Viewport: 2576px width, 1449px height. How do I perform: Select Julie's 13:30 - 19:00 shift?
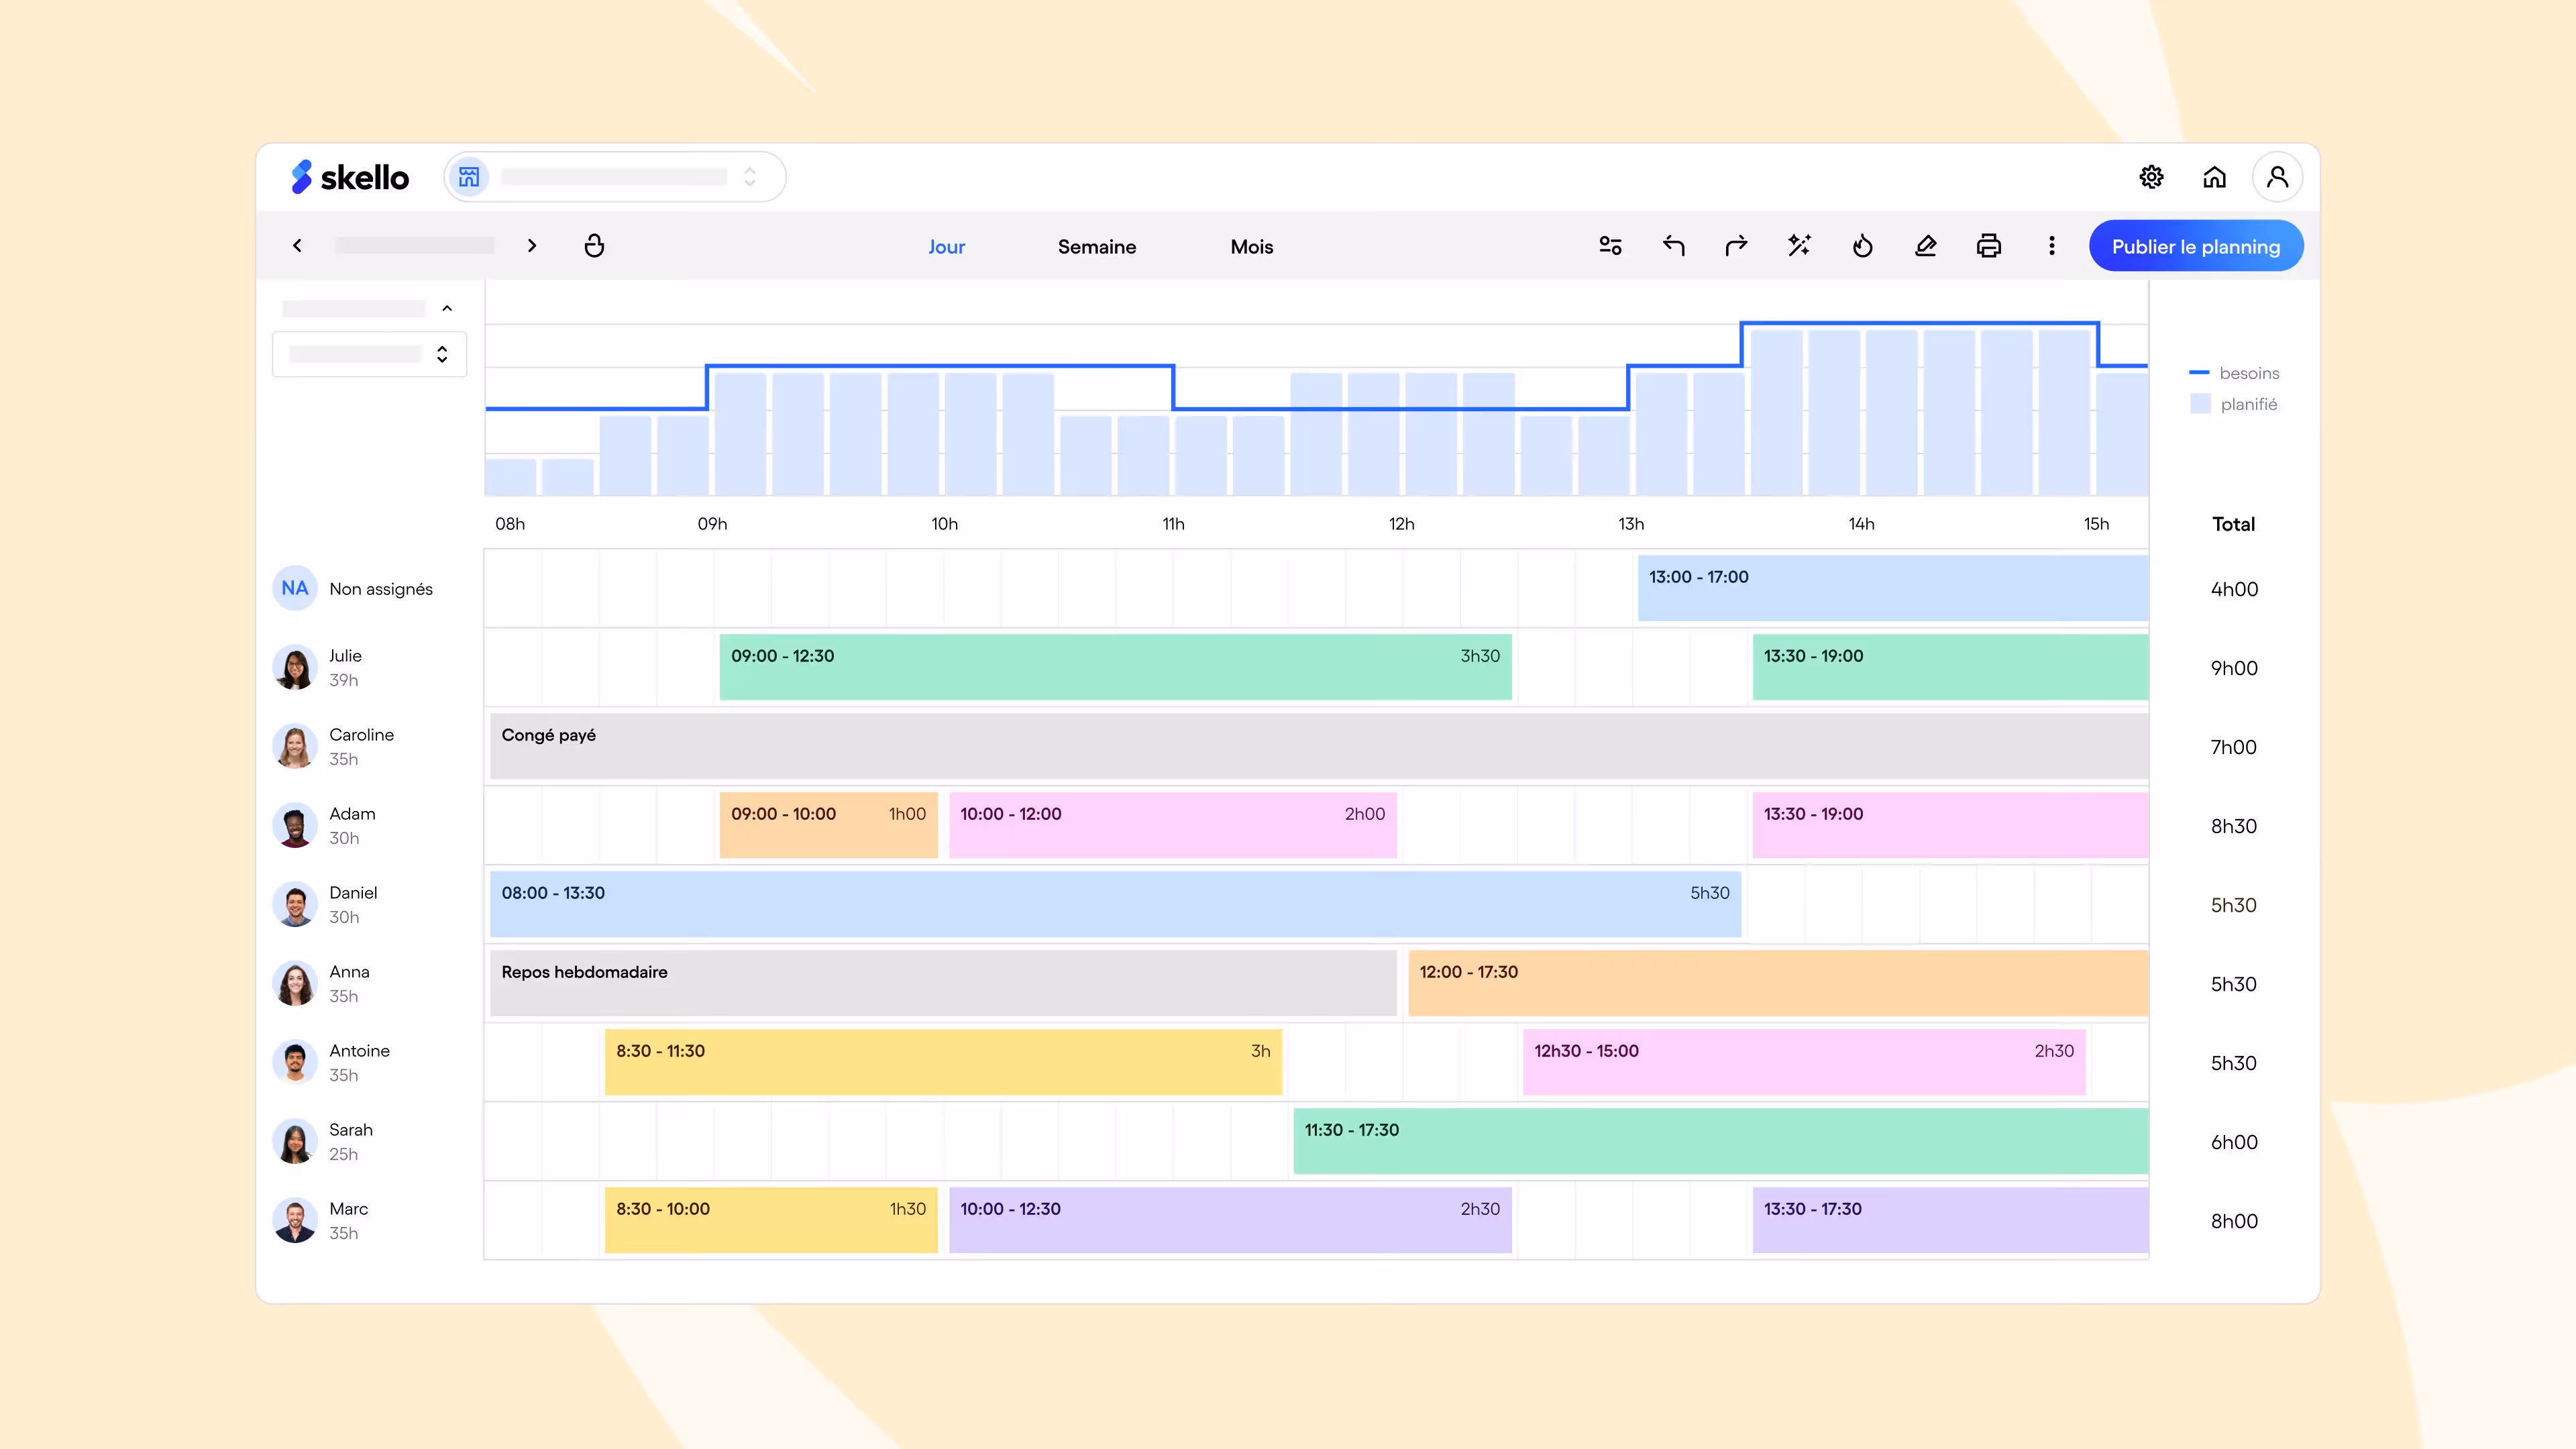tap(1950, 667)
